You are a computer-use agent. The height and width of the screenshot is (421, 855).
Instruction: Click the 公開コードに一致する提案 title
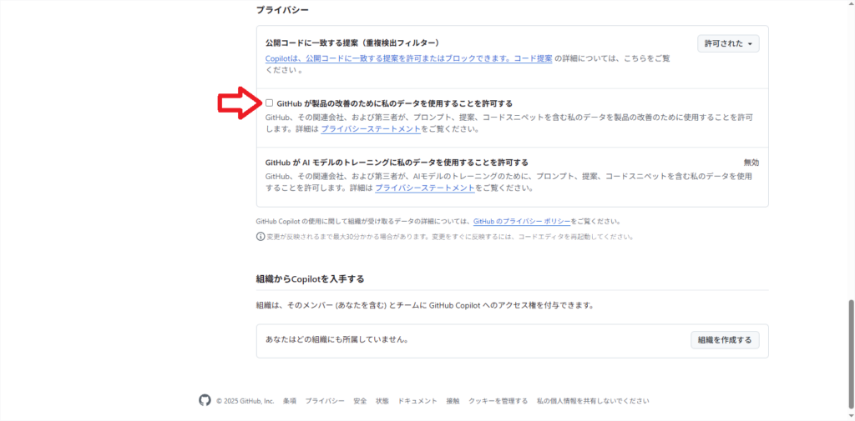pyautogui.click(x=352, y=43)
